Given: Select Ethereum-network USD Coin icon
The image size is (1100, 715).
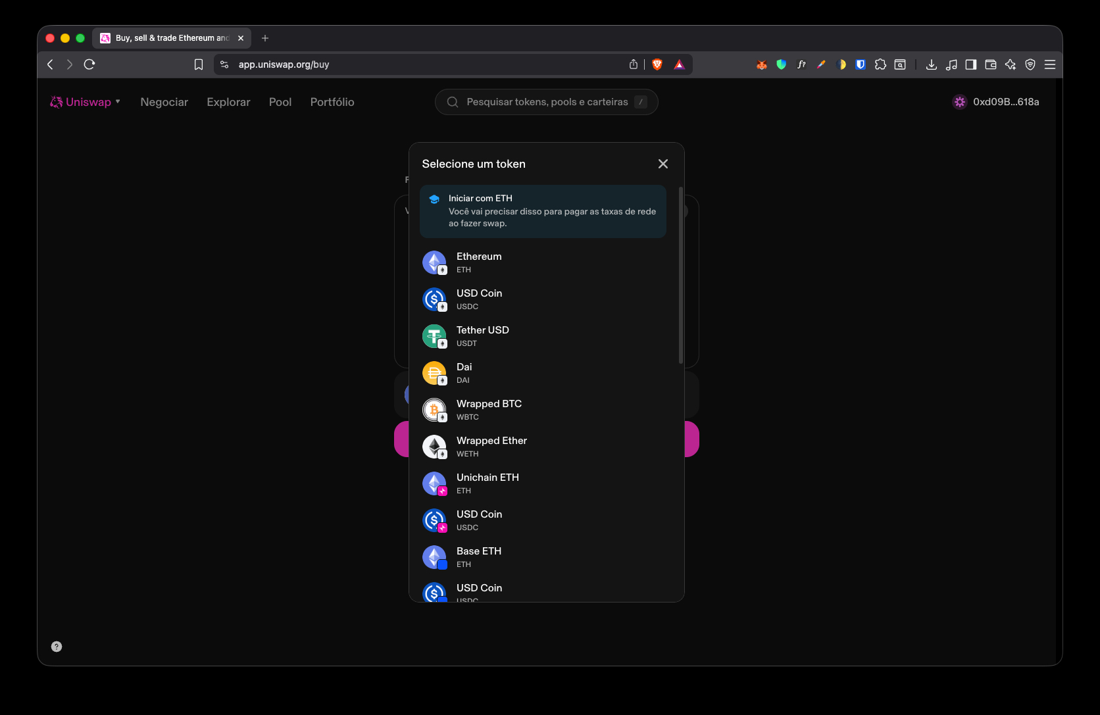Looking at the screenshot, I should tap(434, 299).
